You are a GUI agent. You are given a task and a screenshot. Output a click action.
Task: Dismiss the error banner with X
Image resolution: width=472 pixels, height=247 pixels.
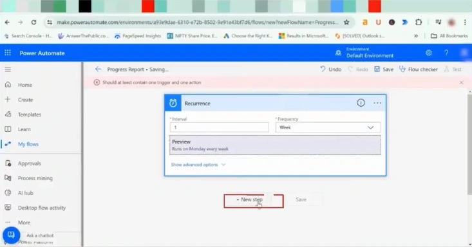[462, 82]
